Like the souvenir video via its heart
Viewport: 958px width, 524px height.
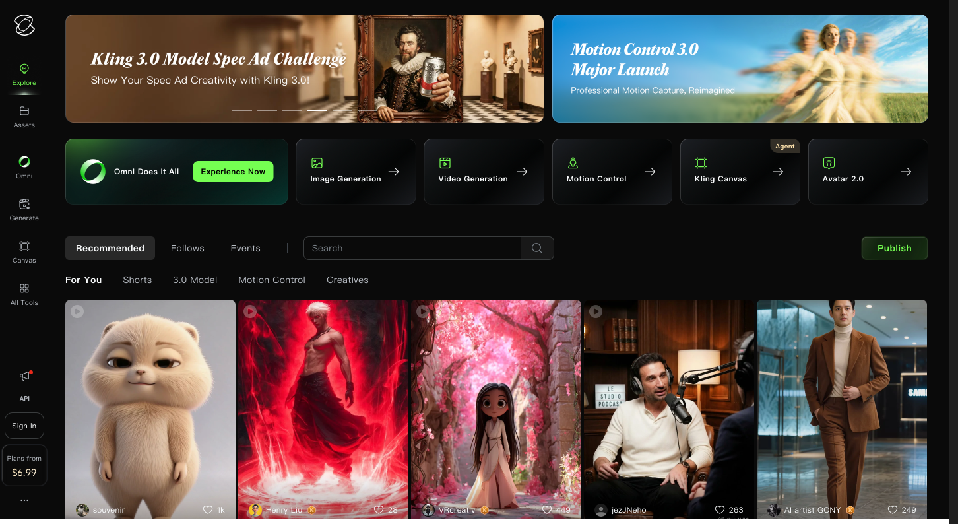tap(208, 510)
